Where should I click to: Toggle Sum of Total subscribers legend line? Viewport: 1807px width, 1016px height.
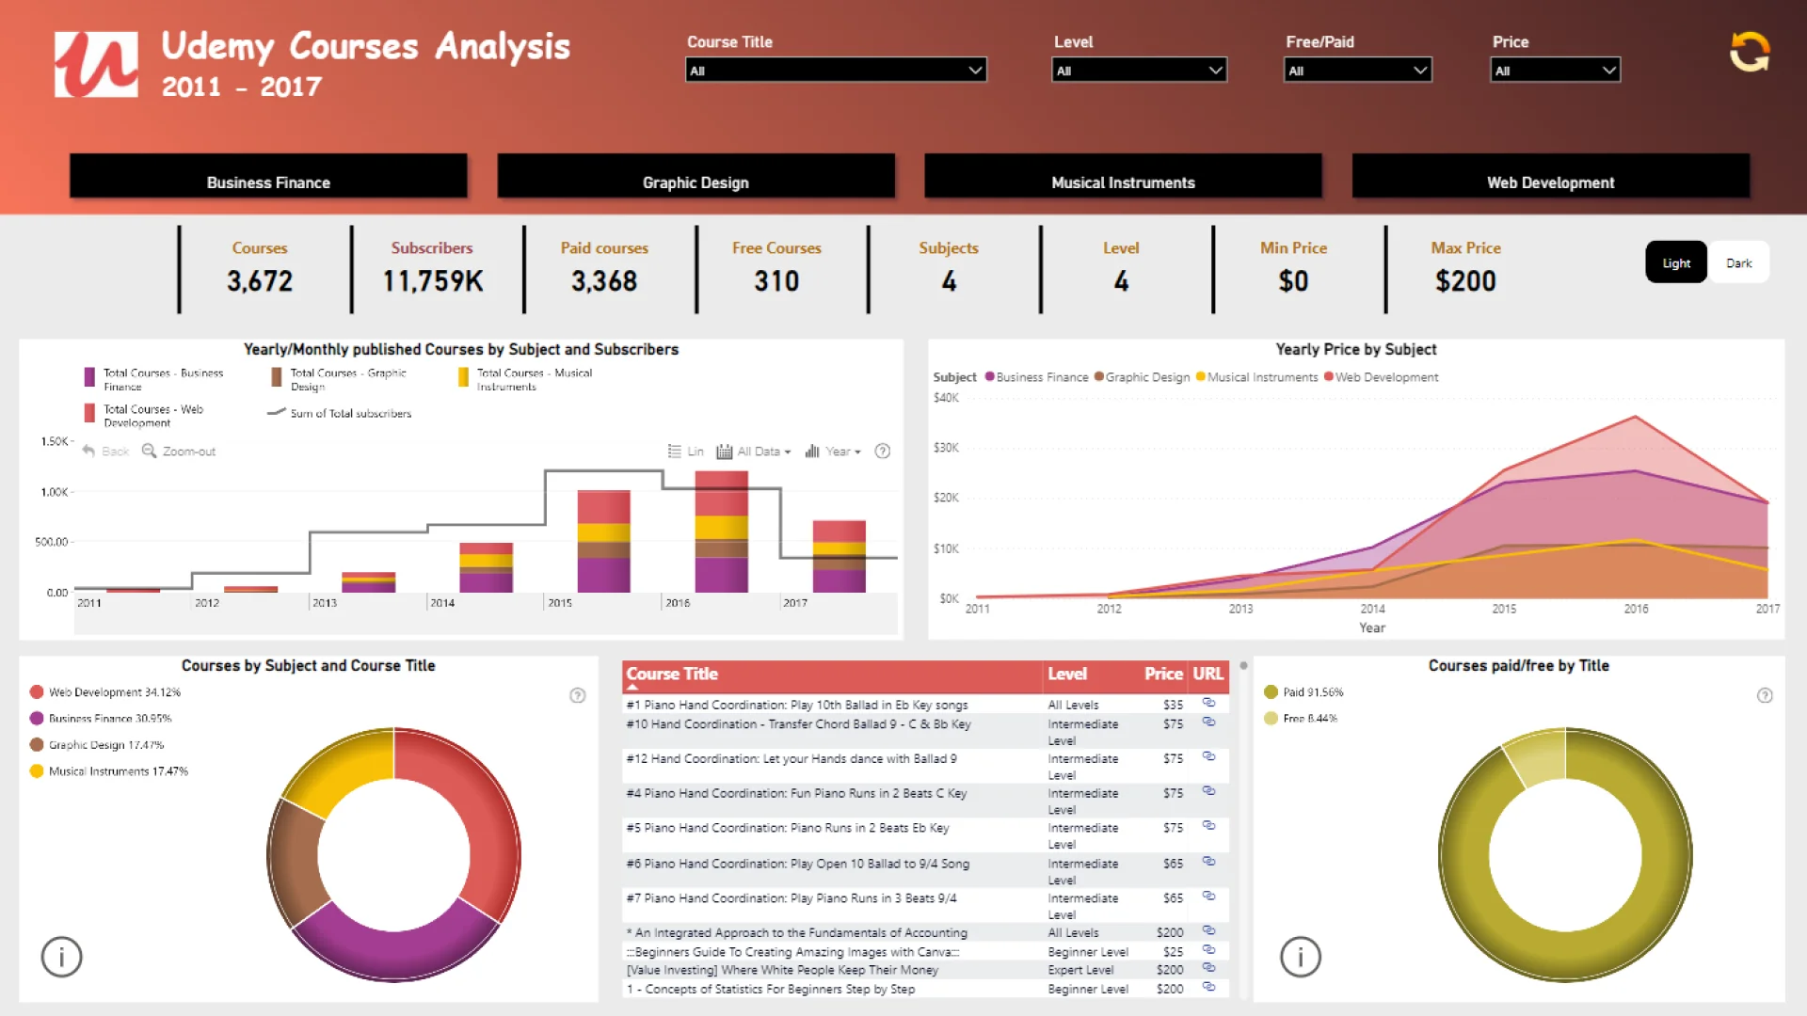coord(340,413)
